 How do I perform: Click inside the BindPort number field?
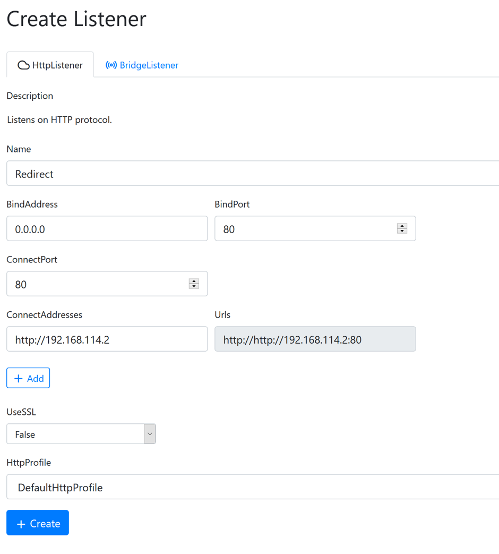click(x=305, y=229)
